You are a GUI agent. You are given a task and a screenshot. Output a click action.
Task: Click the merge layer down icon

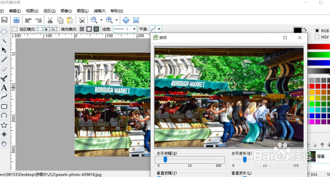[315, 145]
